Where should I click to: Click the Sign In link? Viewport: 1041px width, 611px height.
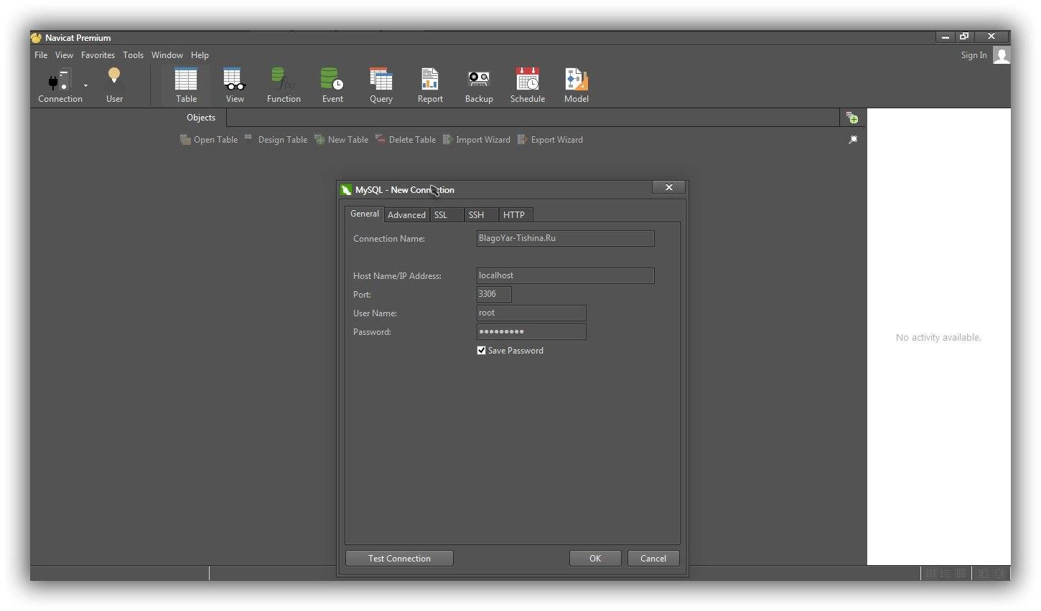point(974,55)
